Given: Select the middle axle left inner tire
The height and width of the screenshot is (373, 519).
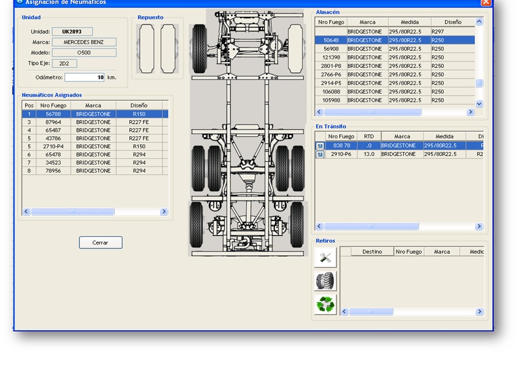Looking at the screenshot, I should coord(215,168).
